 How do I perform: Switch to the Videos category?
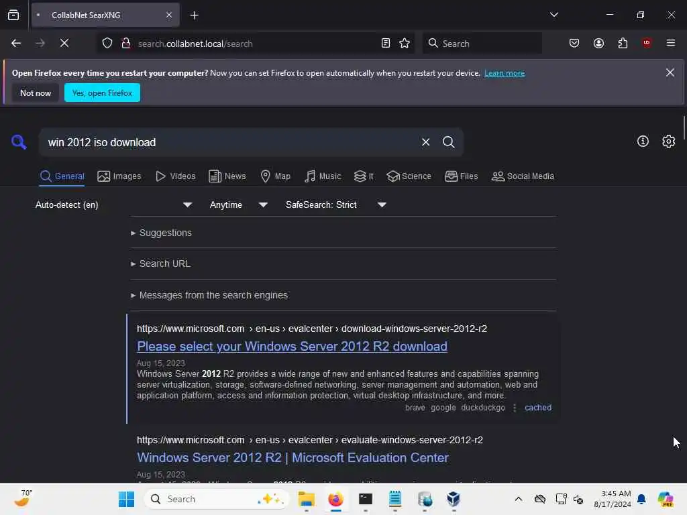(x=175, y=176)
